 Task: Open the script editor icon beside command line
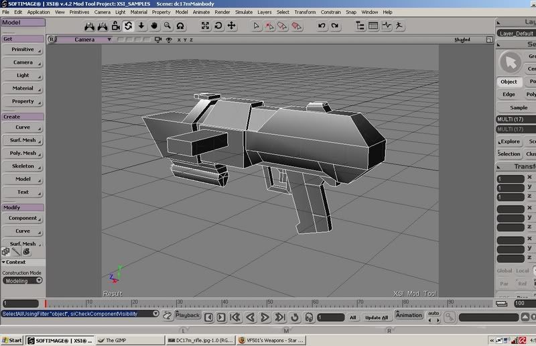[167, 315]
